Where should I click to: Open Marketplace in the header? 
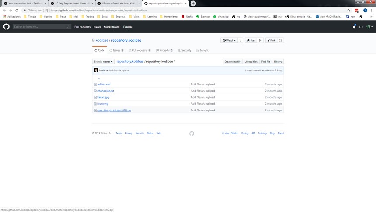coord(112,27)
